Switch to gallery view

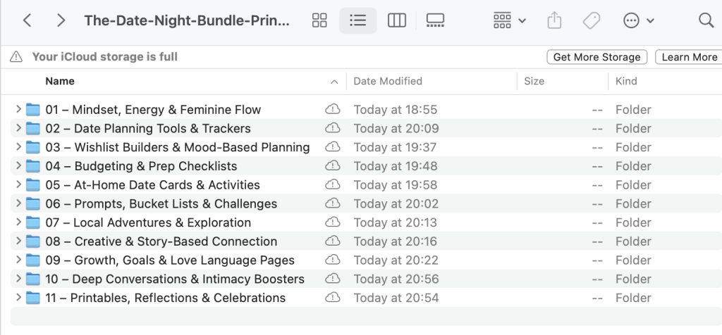[436, 20]
